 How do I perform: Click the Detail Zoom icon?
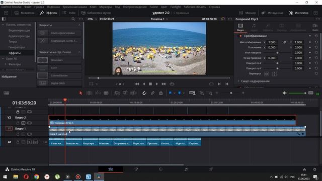pos(202,93)
